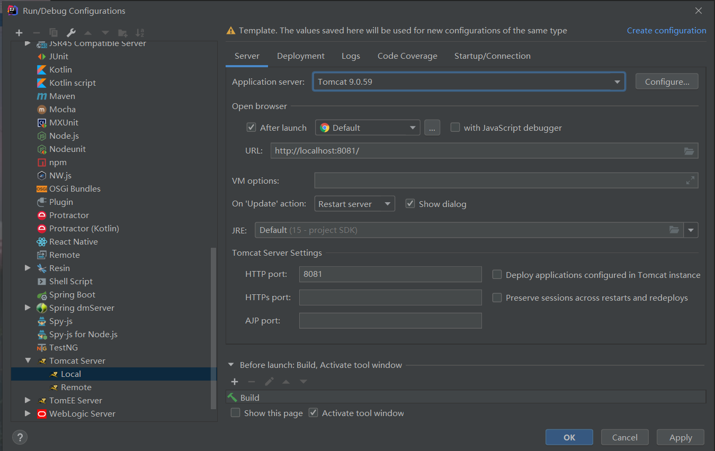The height and width of the screenshot is (451, 715).
Task: Click the Maven icon in the list
Action: tap(42, 96)
